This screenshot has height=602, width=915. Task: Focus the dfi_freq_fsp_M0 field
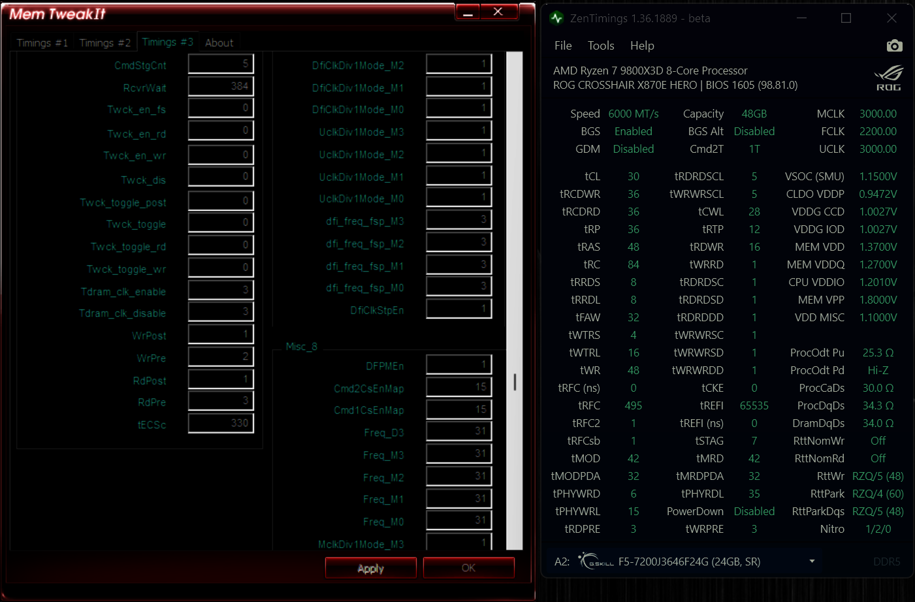coord(458,287)
